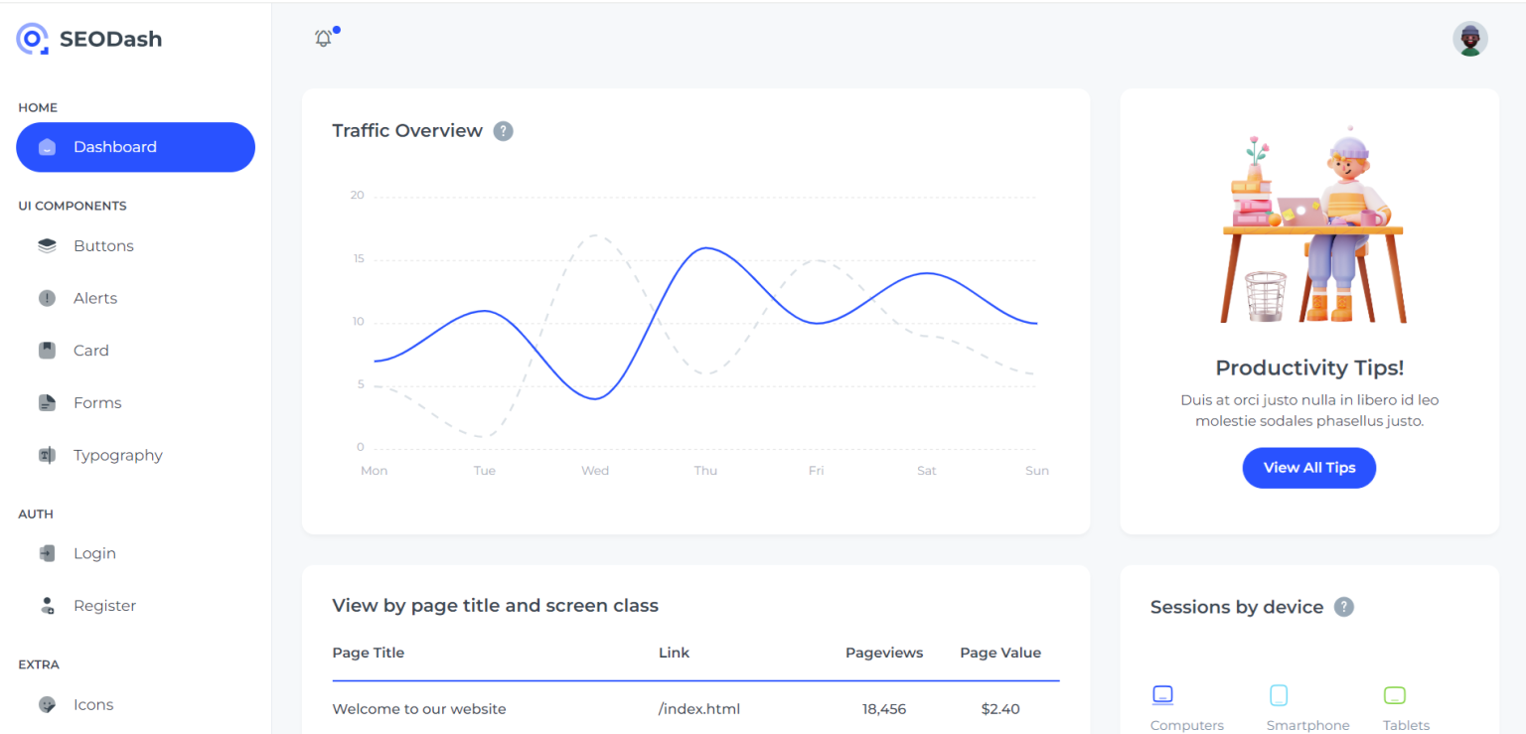This screenshot has width=1526, height=734.
Task: Click the View All Tips button
Action: (1308, 468)
